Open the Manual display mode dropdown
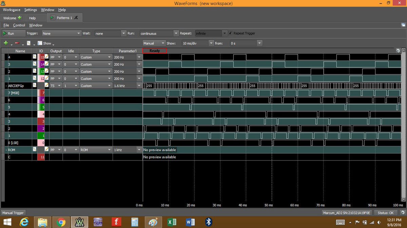 point(154,43)
